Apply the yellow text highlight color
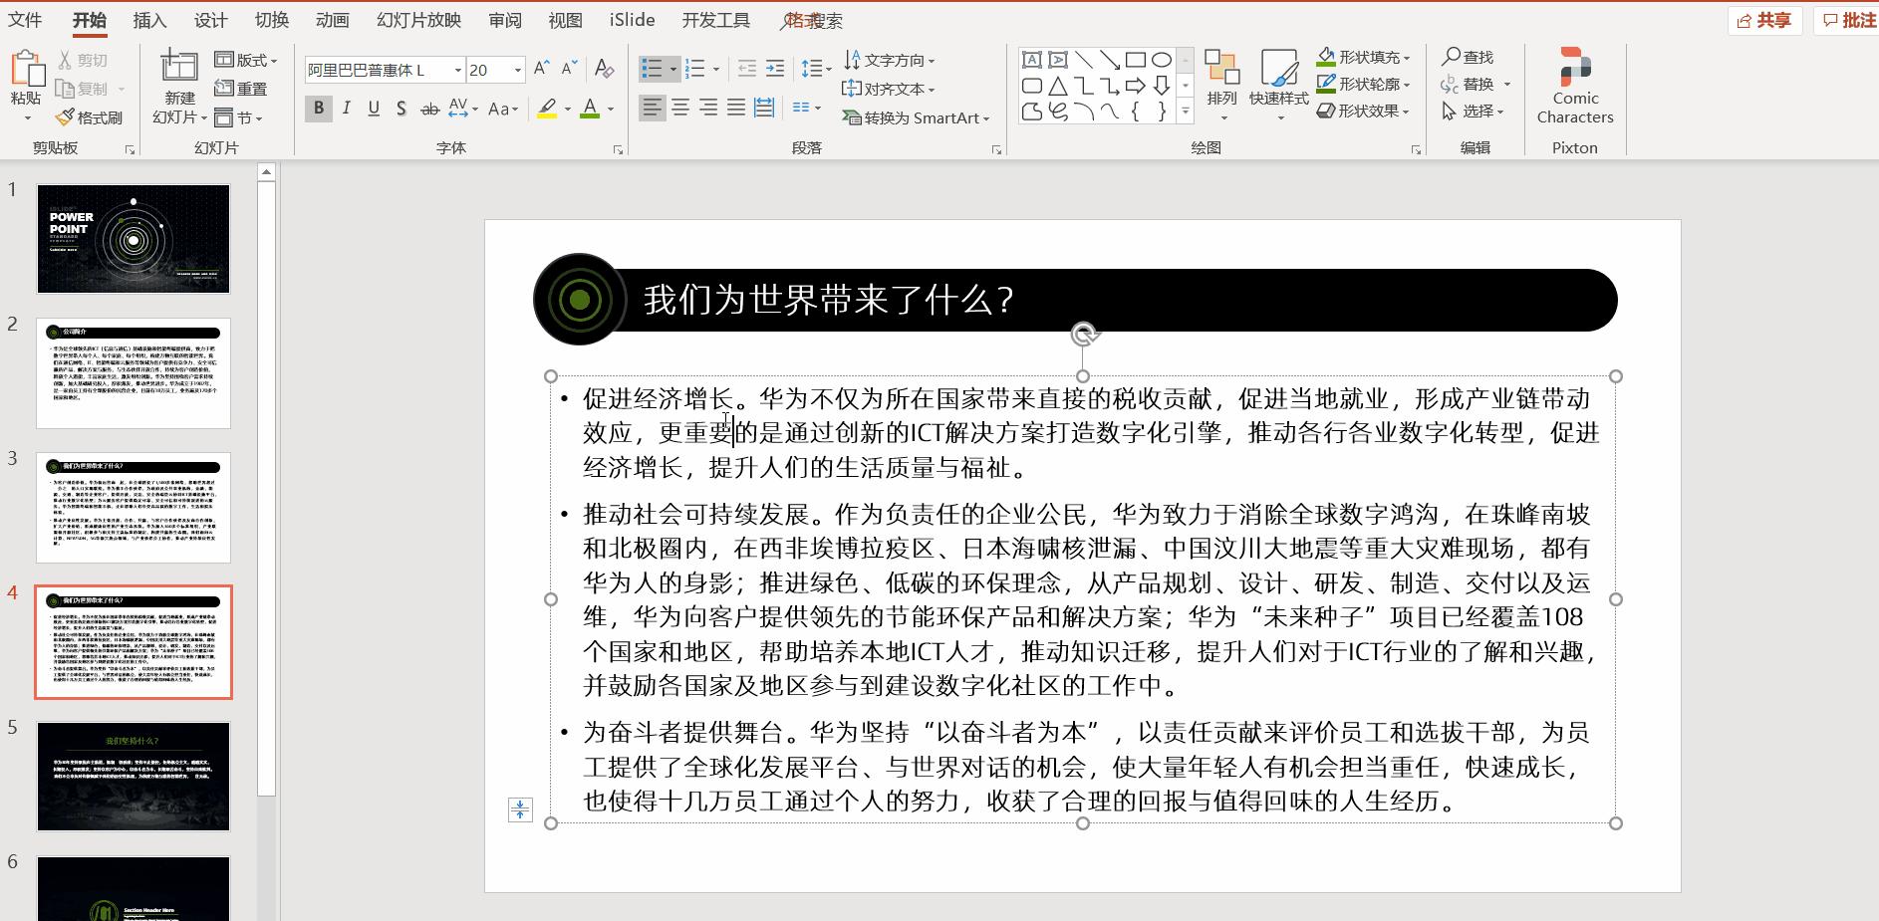Image resolution: width=1879 pixels, height=921 pixels. click(547, 109)
